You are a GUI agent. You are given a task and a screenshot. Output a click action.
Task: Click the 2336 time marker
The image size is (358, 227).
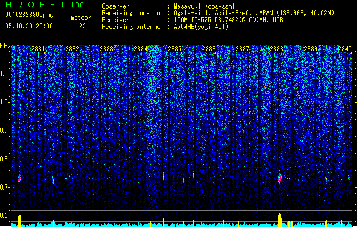coord(209,49)
